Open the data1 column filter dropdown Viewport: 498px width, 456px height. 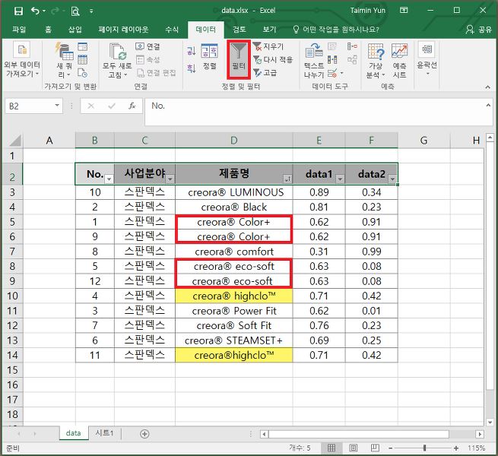click(x=340, y=179)
